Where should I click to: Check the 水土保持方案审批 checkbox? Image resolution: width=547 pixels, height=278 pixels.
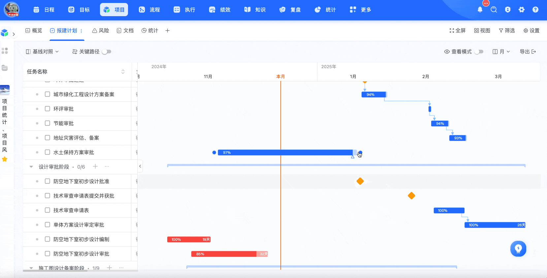(48, 152)
